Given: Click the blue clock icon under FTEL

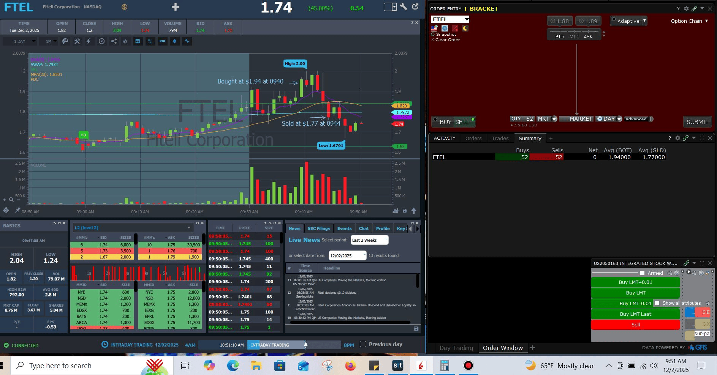Looking at the screenshot, I should tap(445, 28).
